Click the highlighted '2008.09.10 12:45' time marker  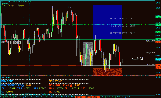pyautogui.click(x=93, y=97)
